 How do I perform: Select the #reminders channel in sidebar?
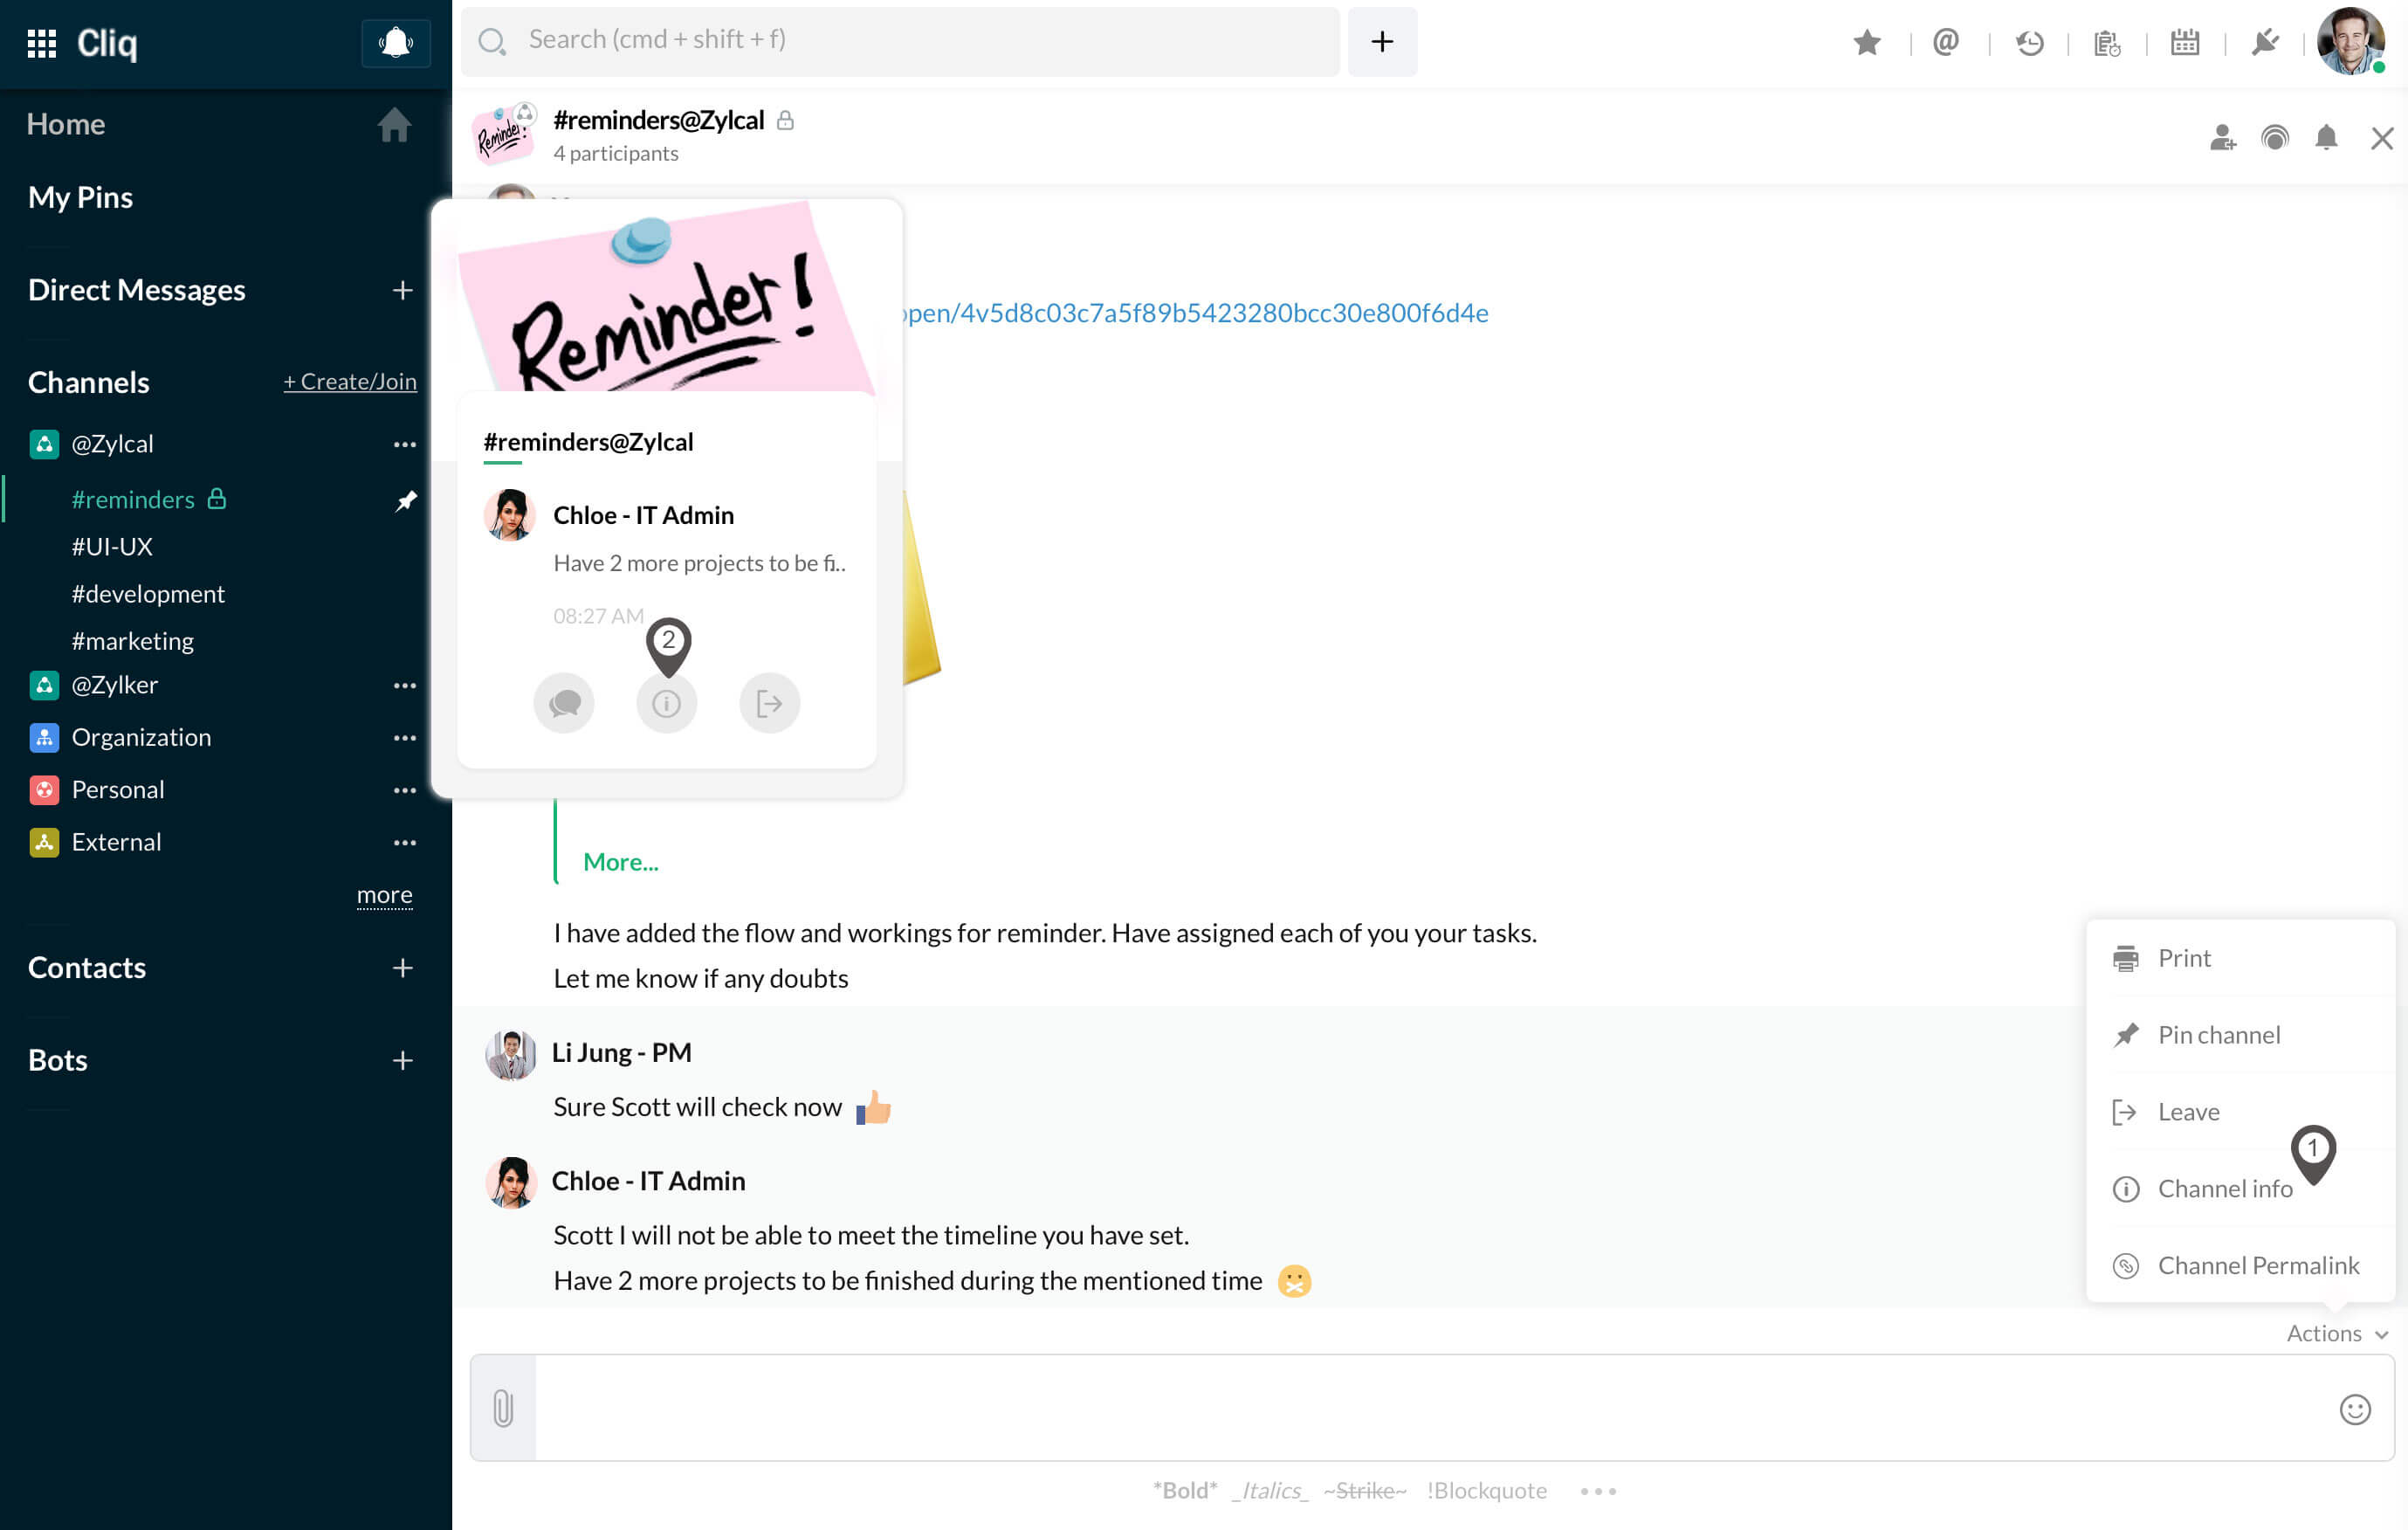133,500
